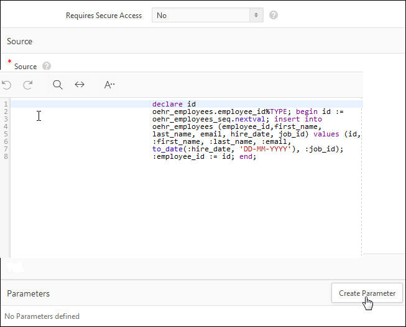Image resolution: width=406 pixels, height=327 pixels.
Task: Click the to_date(:hire_date...) code line
Action: point(247,149)
